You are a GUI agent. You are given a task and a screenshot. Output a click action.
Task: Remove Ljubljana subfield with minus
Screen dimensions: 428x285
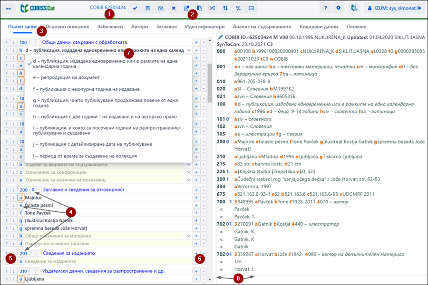point(204,279)
